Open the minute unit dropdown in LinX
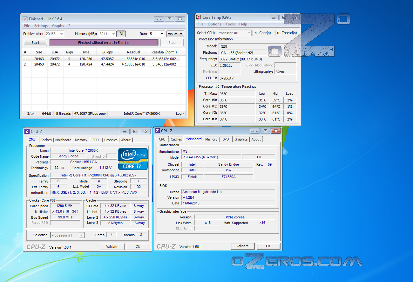Image resolution: width=413 pixels, height=282 pixels. 175,34
